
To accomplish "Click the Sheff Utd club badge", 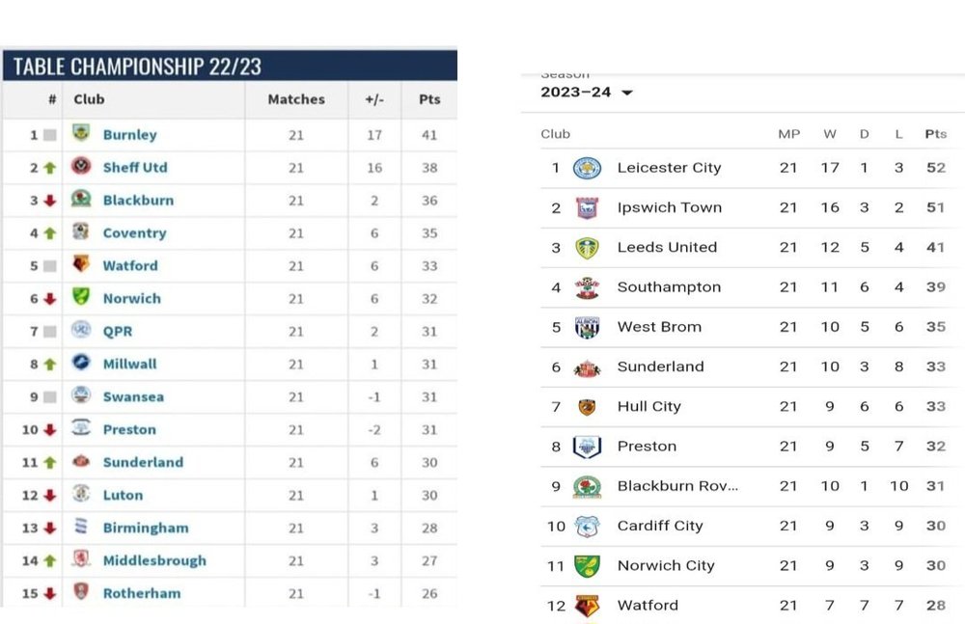I will click(81, 166).
